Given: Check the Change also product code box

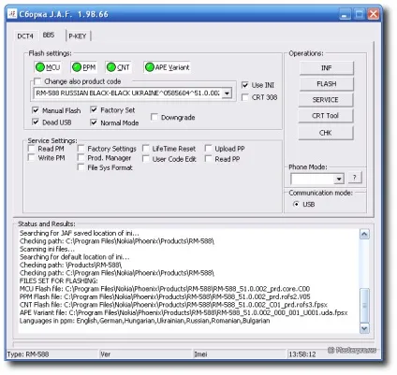Looking at the screenshot, I should coord(37,81).
